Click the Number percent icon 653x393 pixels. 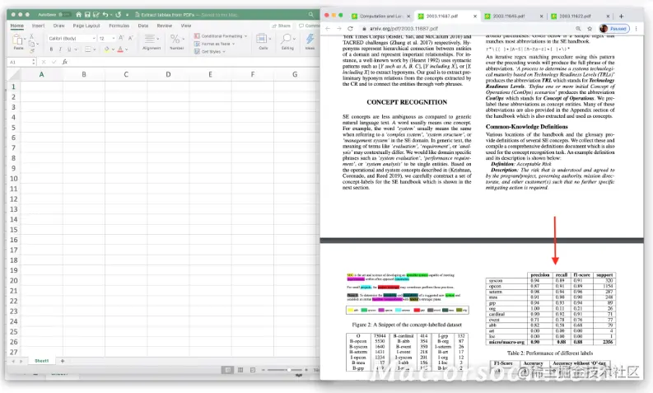click(175, 39)
